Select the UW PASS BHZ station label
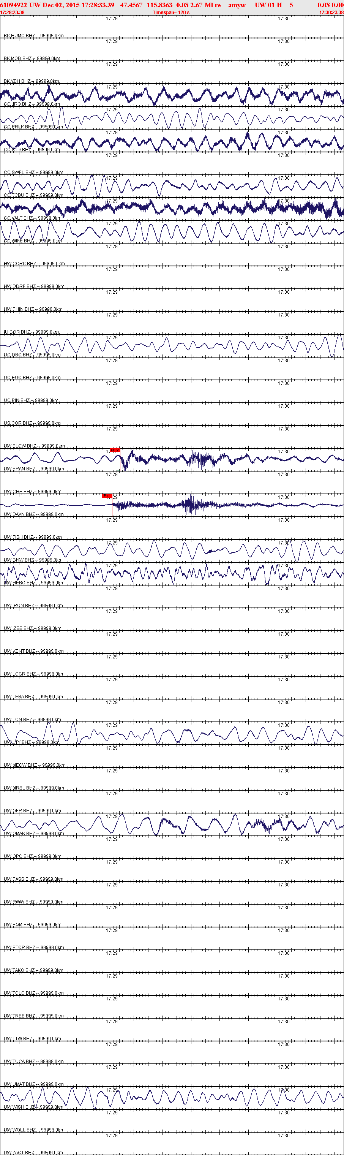The height and width of the screenshot is (1155, 344). pyautogui.click(x=33, y=879)
